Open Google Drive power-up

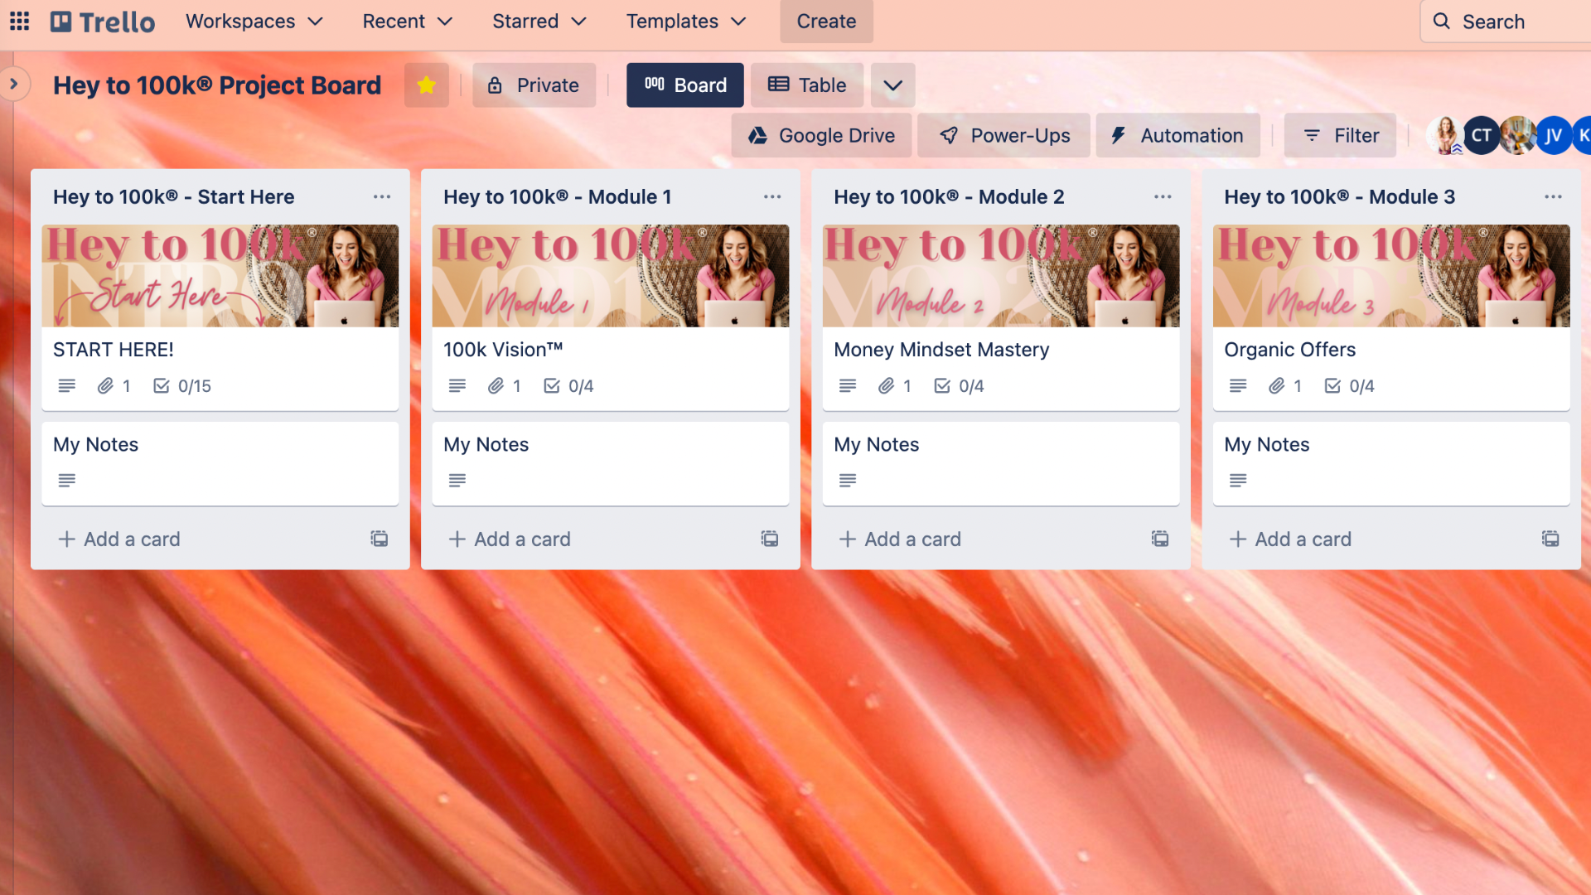pyautogui.click(x=821, y=136)
